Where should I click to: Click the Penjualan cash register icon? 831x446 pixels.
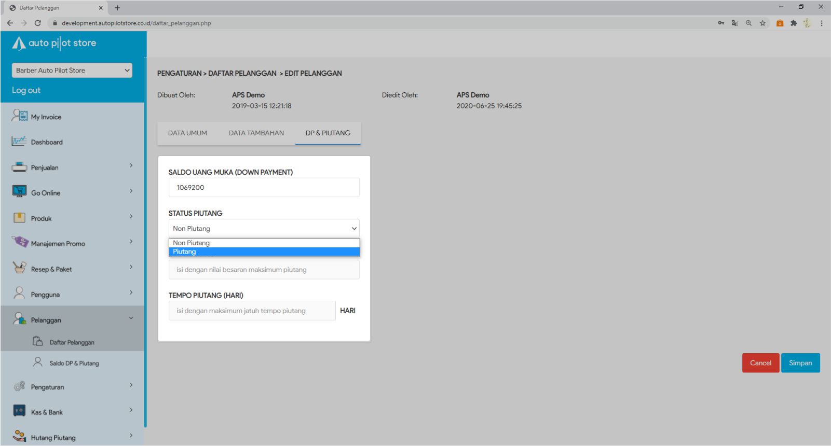coord(19,167)
